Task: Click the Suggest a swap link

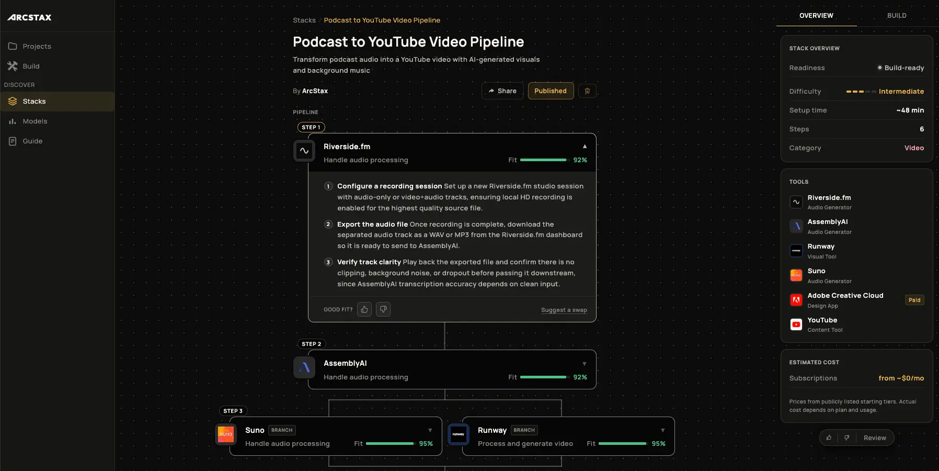Action: pyautogui.click(x=564, y=310)
